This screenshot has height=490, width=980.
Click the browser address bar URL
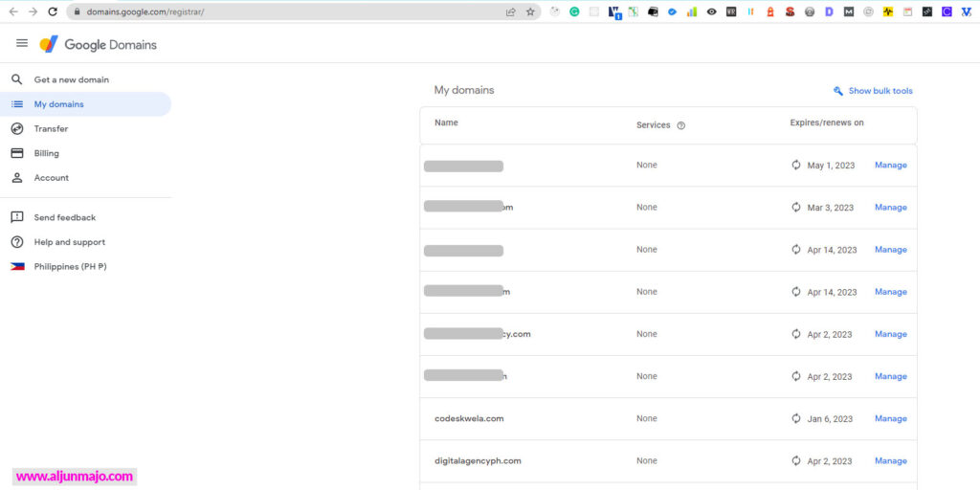pyautogui.click(x=145, y=11)
